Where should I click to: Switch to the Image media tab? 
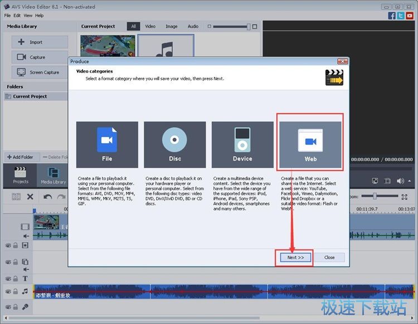(x=172, y=26)
